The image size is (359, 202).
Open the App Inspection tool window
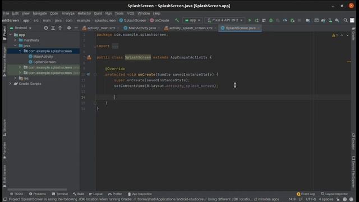[140, 194]
